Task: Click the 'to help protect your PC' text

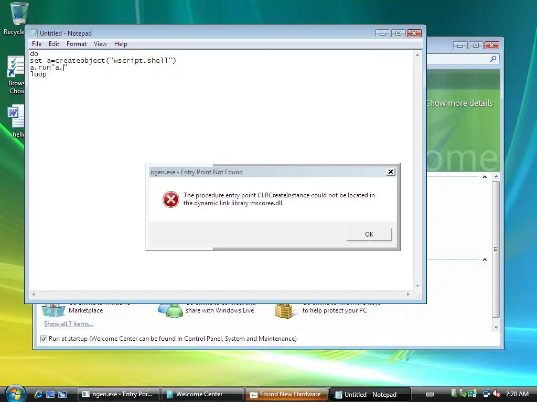Action: pyautogui.click(x=335, y=310)
